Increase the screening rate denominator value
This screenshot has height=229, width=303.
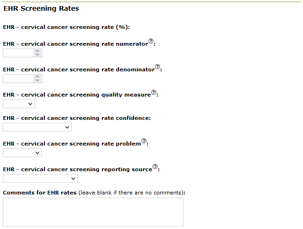38,76
